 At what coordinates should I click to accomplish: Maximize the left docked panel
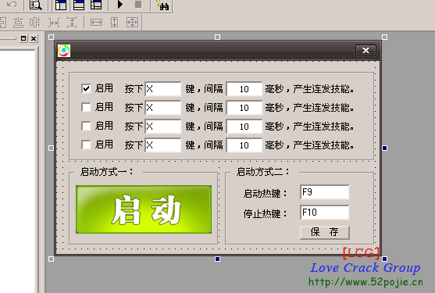23,38
